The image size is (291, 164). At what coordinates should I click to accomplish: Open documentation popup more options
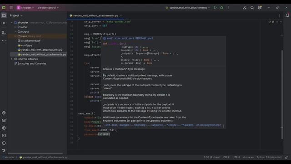pos(223,126)
